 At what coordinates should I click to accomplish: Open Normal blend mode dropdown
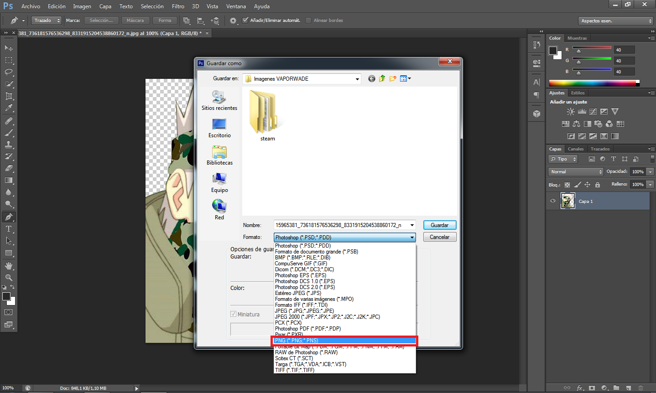pos(576,172)
